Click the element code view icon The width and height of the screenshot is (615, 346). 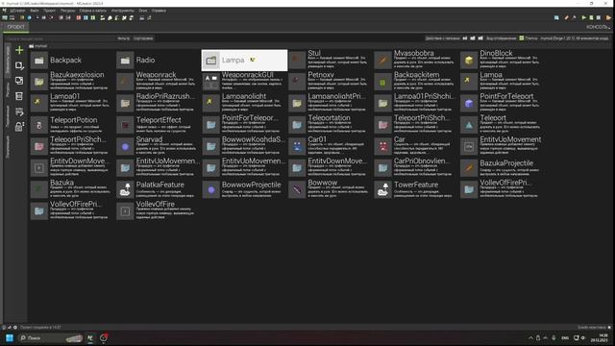19,111
